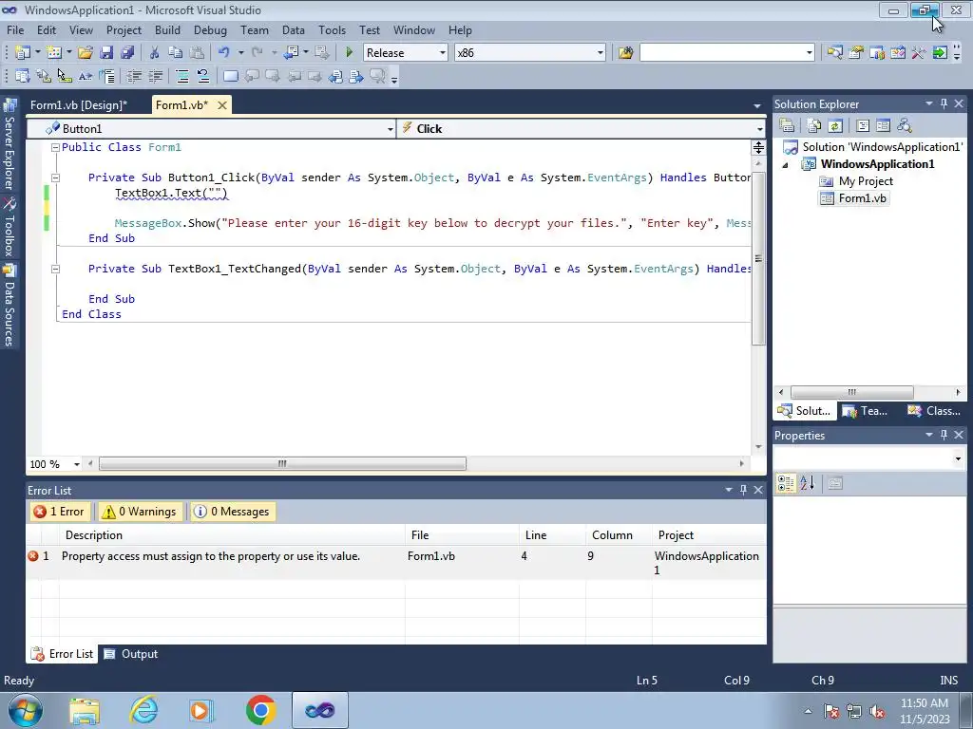Image resolution: width=973 pixels, height=729 pixels.
Task: Toggle auto-hide pin on Properties panel
Action: (x=944, y=435)
